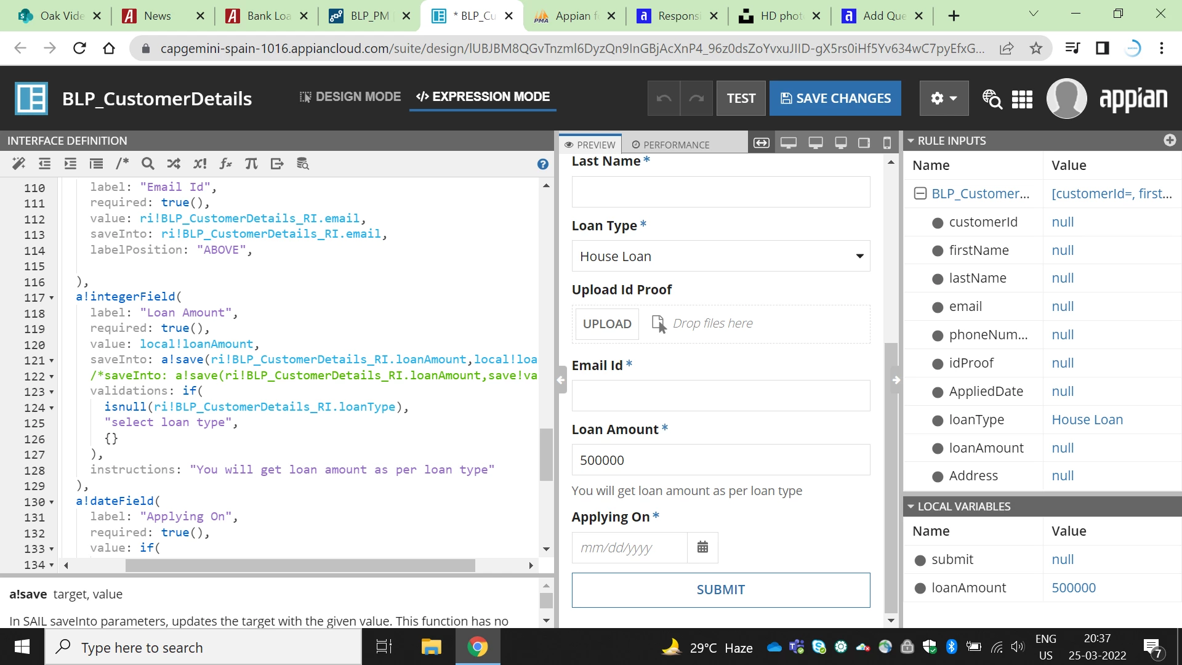
Task: Open the blue help question mark icon
Action: click(x=542, y=164)
